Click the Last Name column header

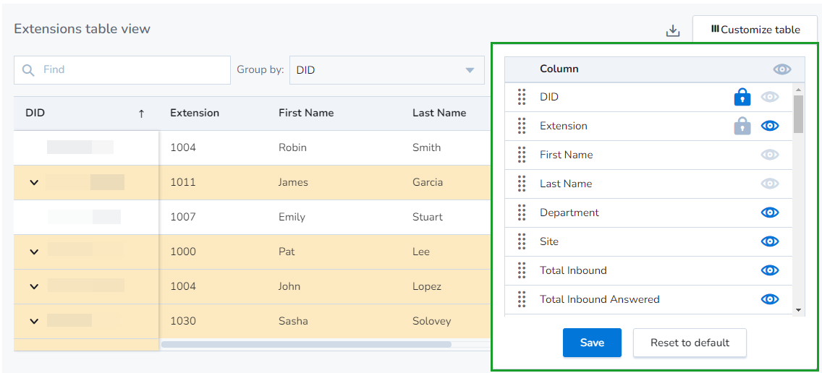click(439, 113)
